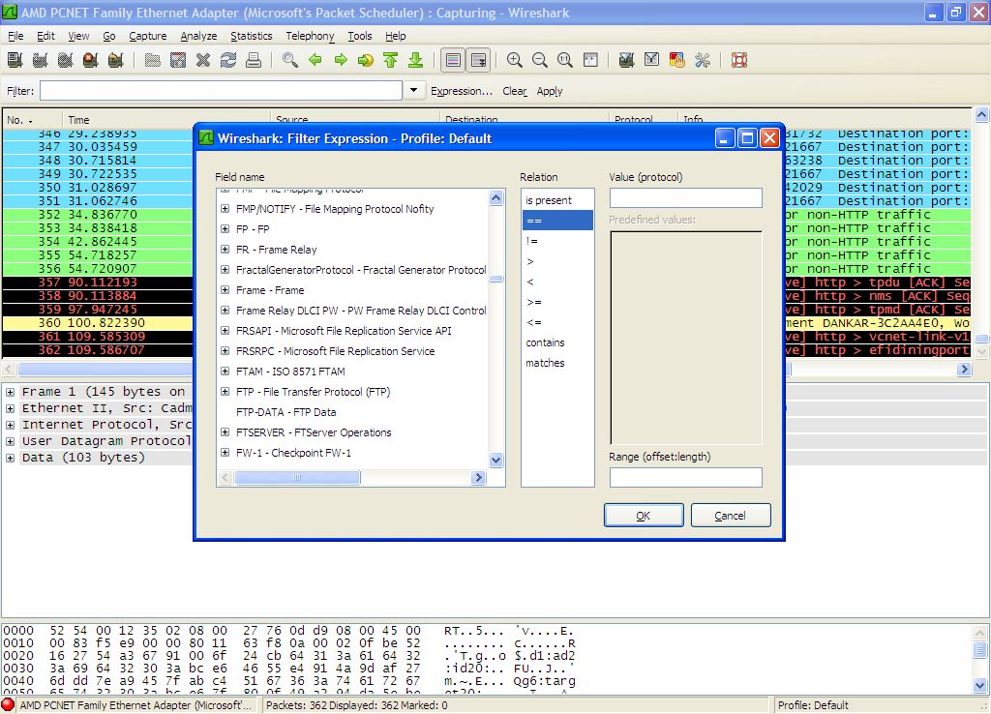The image size is (991, 714).
Task: Restart the running capture icon
Action: (116, 60)
